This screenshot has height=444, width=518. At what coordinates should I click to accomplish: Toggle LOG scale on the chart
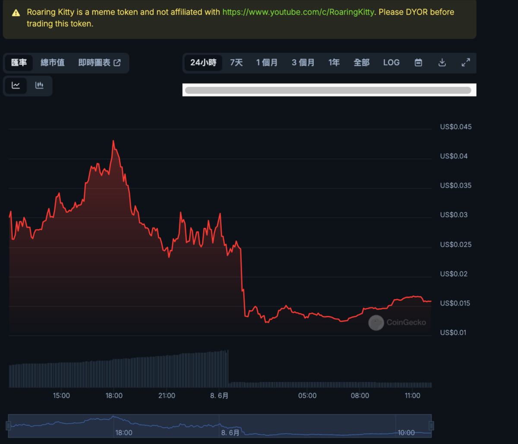pyautogui.click(x=391, y=63)
